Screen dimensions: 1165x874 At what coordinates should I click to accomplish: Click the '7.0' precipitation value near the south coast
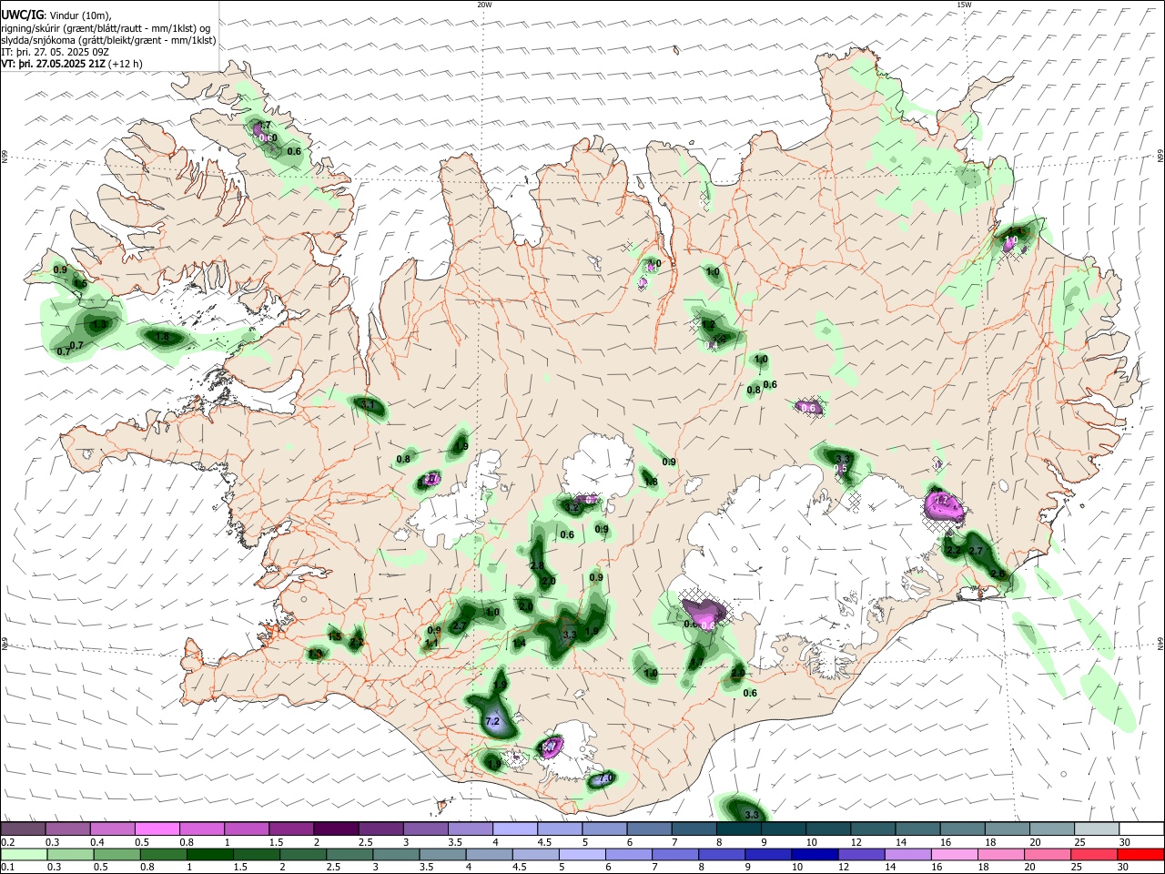[604, 778]
